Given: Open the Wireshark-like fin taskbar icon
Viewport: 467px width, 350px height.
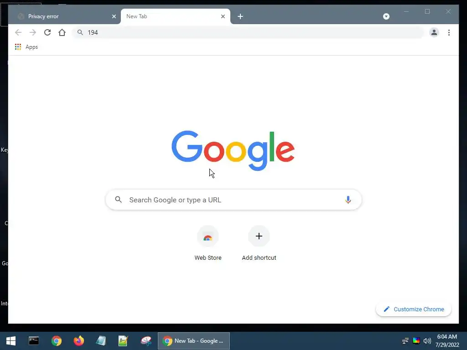Looking at the screenshot, I should click(x=146, y=341).
